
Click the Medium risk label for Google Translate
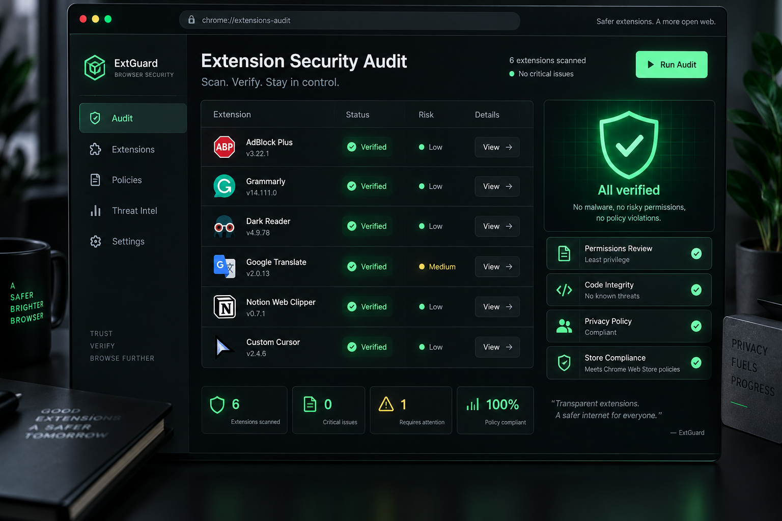coord(437,267)
